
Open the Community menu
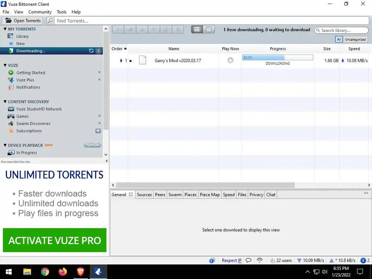pos(40,12)
